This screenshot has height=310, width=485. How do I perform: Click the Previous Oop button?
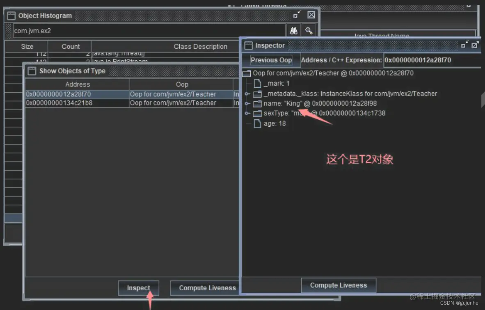[271, 60]
